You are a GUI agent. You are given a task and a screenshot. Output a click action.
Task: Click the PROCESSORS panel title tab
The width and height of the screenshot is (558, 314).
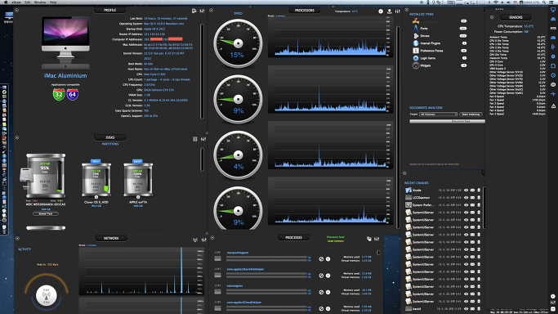pos(305,11)
